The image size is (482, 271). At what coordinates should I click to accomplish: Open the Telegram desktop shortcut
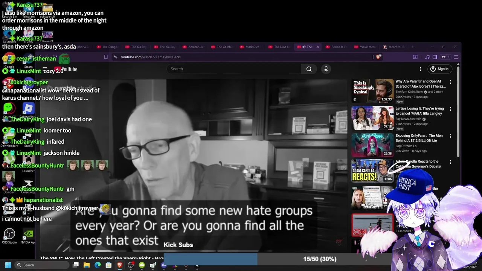click(28, 10)
